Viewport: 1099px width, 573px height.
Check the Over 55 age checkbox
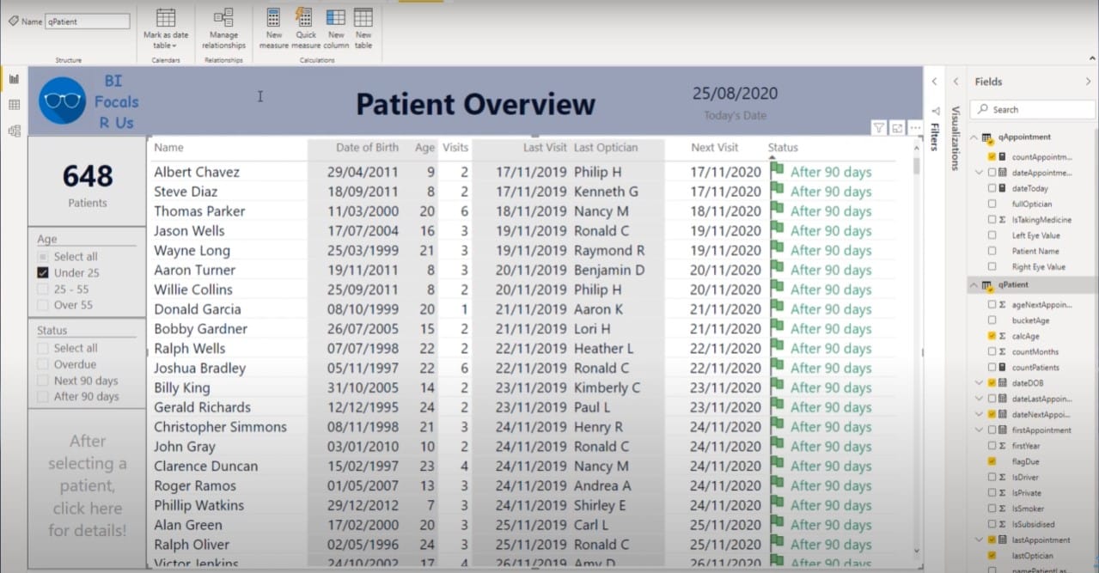pyautogui.click(x=43, y=305)
